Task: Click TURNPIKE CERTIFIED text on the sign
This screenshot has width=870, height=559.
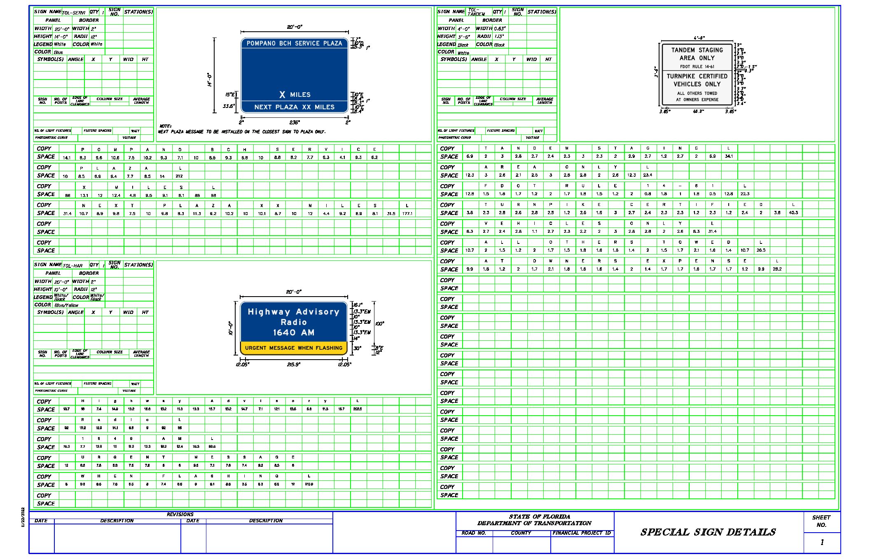Action: 697,76
